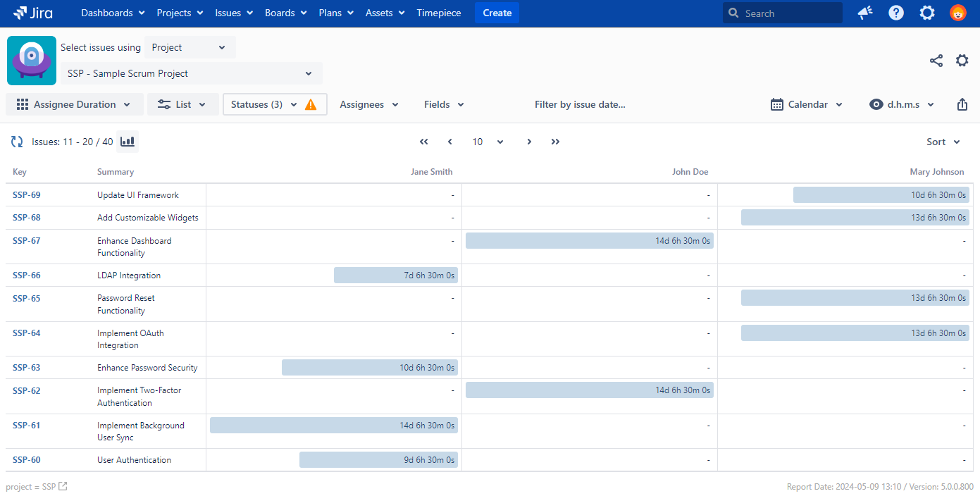Open the d.h.m.s duration format dropdown
This screenshot has height=496, width=980.
coord(902,104)
